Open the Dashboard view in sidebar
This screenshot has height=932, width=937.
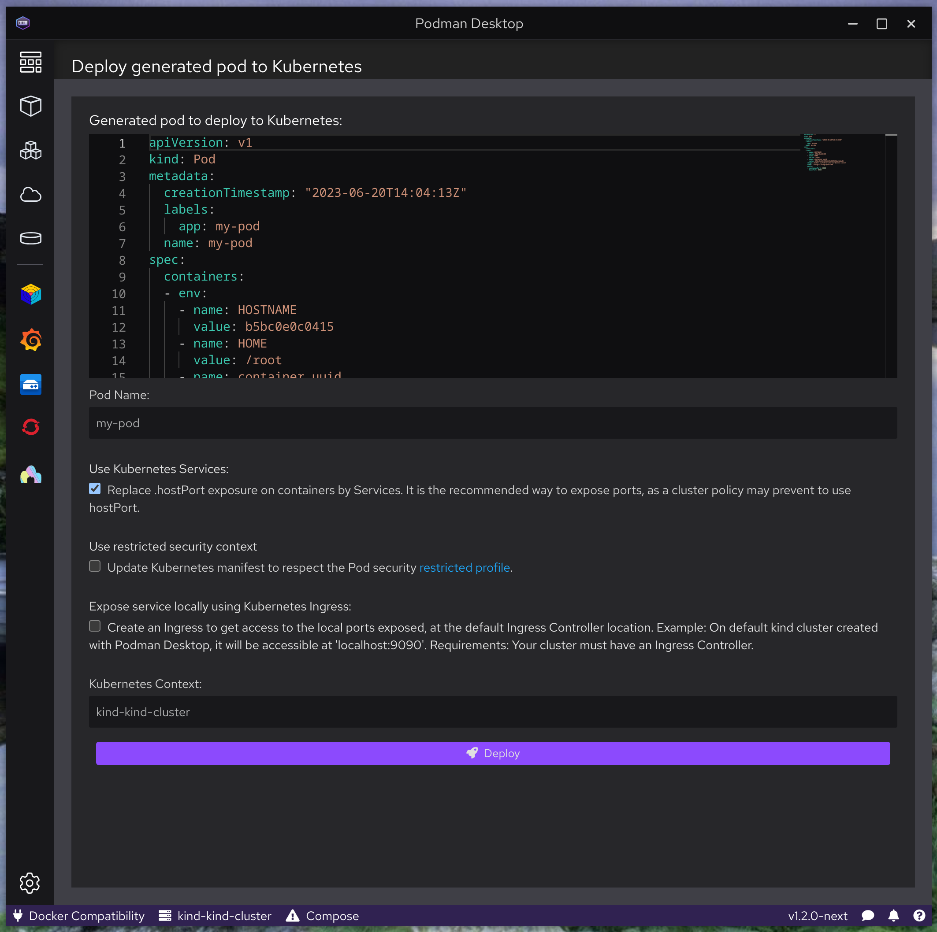point(30,62)
